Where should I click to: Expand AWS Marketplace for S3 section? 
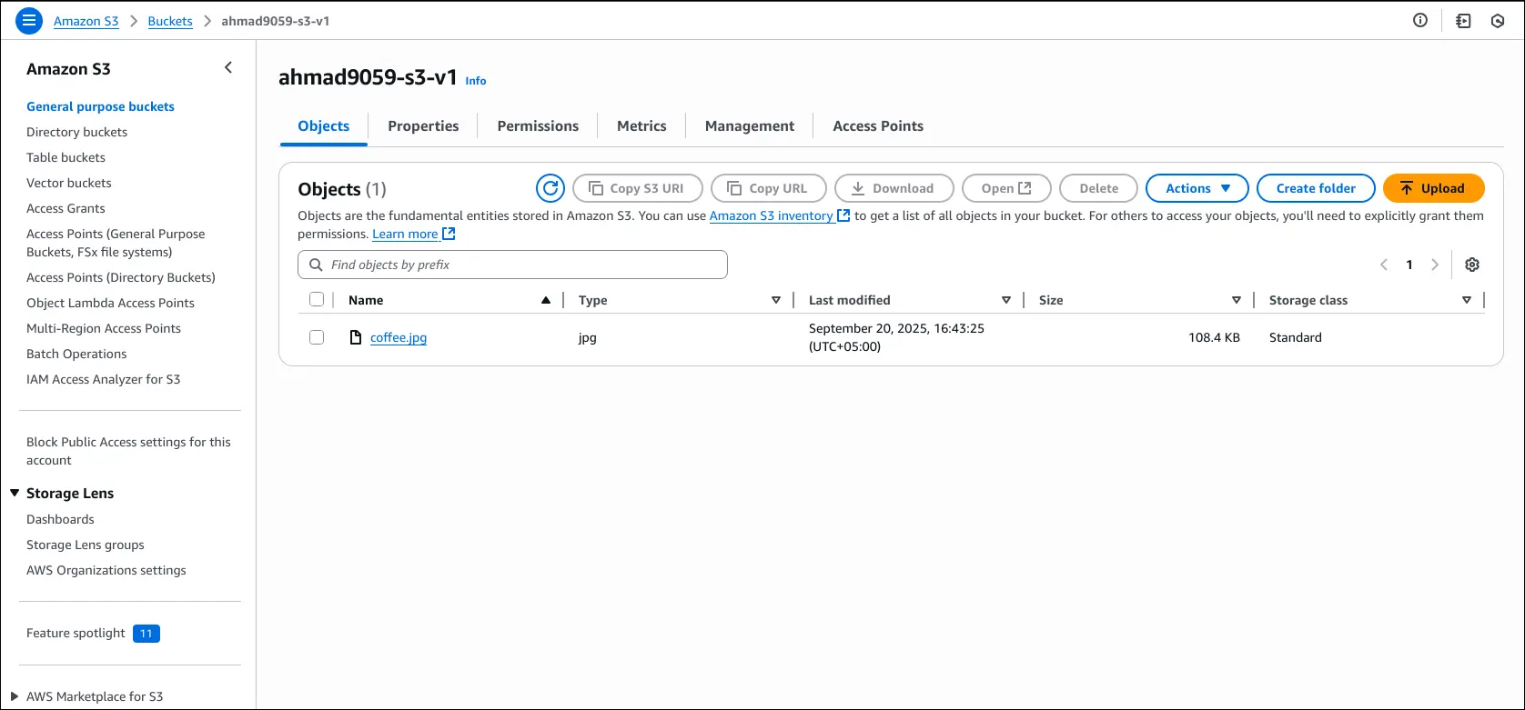click(x=15, y=696)
